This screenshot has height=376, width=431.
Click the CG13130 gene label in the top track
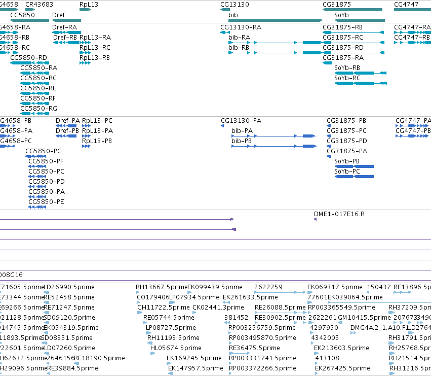tap(234, 5)
